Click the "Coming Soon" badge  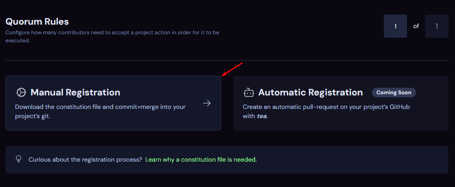(x=394, y=92)
